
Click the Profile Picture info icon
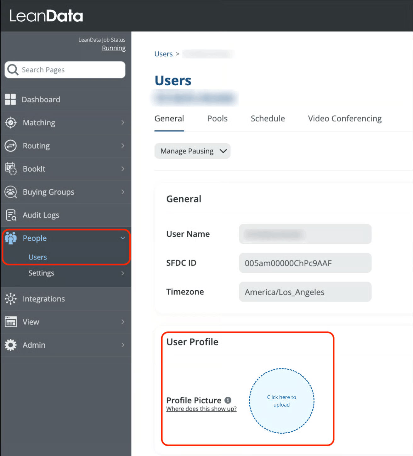228,400
